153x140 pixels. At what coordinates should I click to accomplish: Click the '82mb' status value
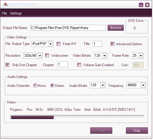pyautogui.click(x=97, y=110)
